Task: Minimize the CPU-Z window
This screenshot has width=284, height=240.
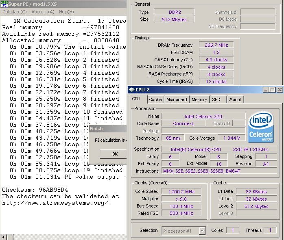Action: [266, 90]
